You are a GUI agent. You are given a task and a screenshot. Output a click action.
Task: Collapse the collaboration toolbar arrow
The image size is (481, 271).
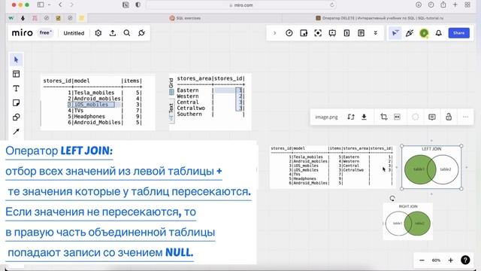click(274, 33)
